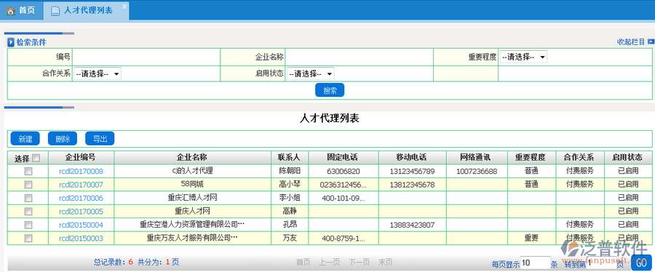Open the rcdl20170006 record link

click(x=81, y=198)
